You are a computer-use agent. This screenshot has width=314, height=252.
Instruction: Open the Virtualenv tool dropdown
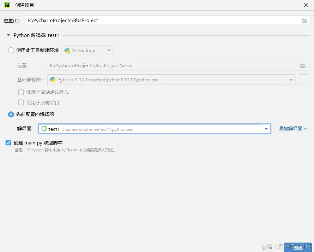coord(88,50)
